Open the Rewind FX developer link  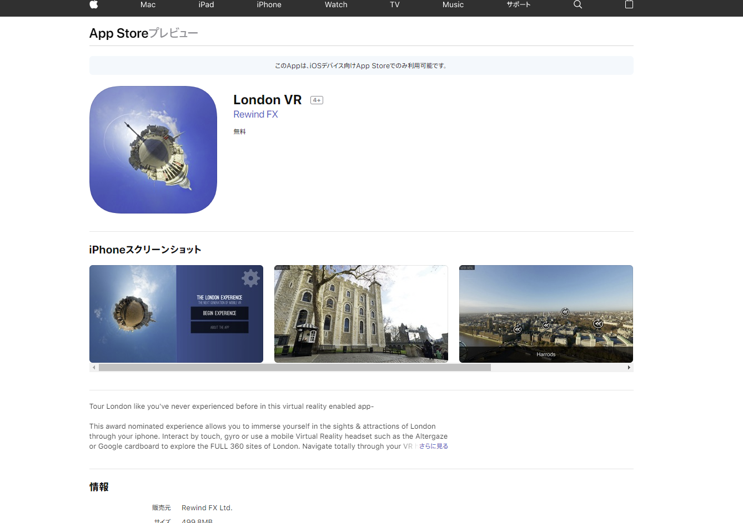[x=255, y=114]
